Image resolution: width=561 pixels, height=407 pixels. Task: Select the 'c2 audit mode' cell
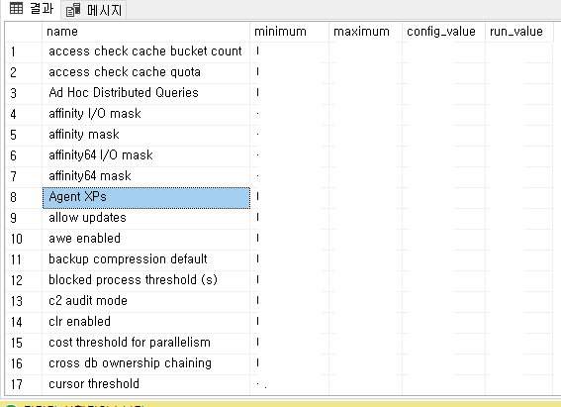(x=146, y=301)
